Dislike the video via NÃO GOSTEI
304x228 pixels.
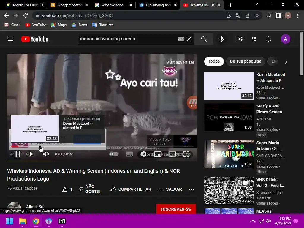tap(90, 189)
